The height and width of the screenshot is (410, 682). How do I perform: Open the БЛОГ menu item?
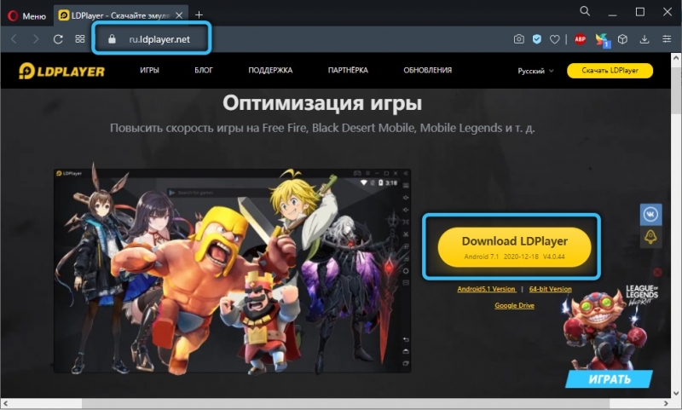pos(204,70)
